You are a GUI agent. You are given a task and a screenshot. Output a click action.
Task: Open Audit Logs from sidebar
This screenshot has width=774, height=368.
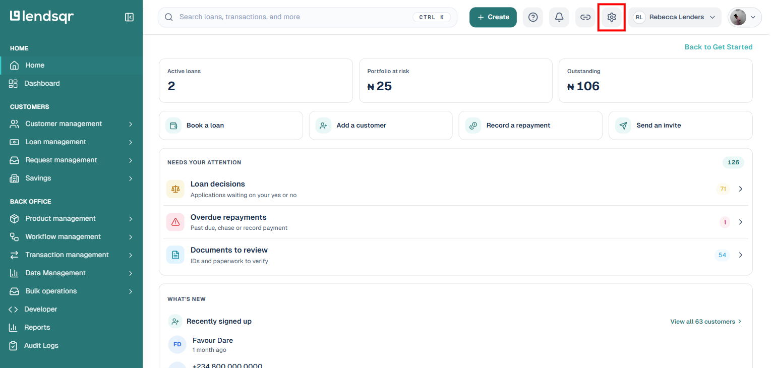click(72, 346)
